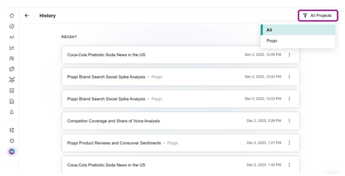Viewport: 345px width, 176px height.
Task: Select All in the project filter
Action: pyautogui.click(x=298, y=30)
